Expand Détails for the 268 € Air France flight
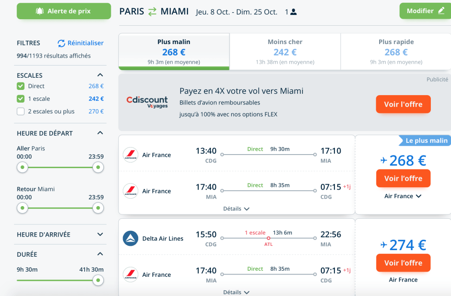 point(236,209)
